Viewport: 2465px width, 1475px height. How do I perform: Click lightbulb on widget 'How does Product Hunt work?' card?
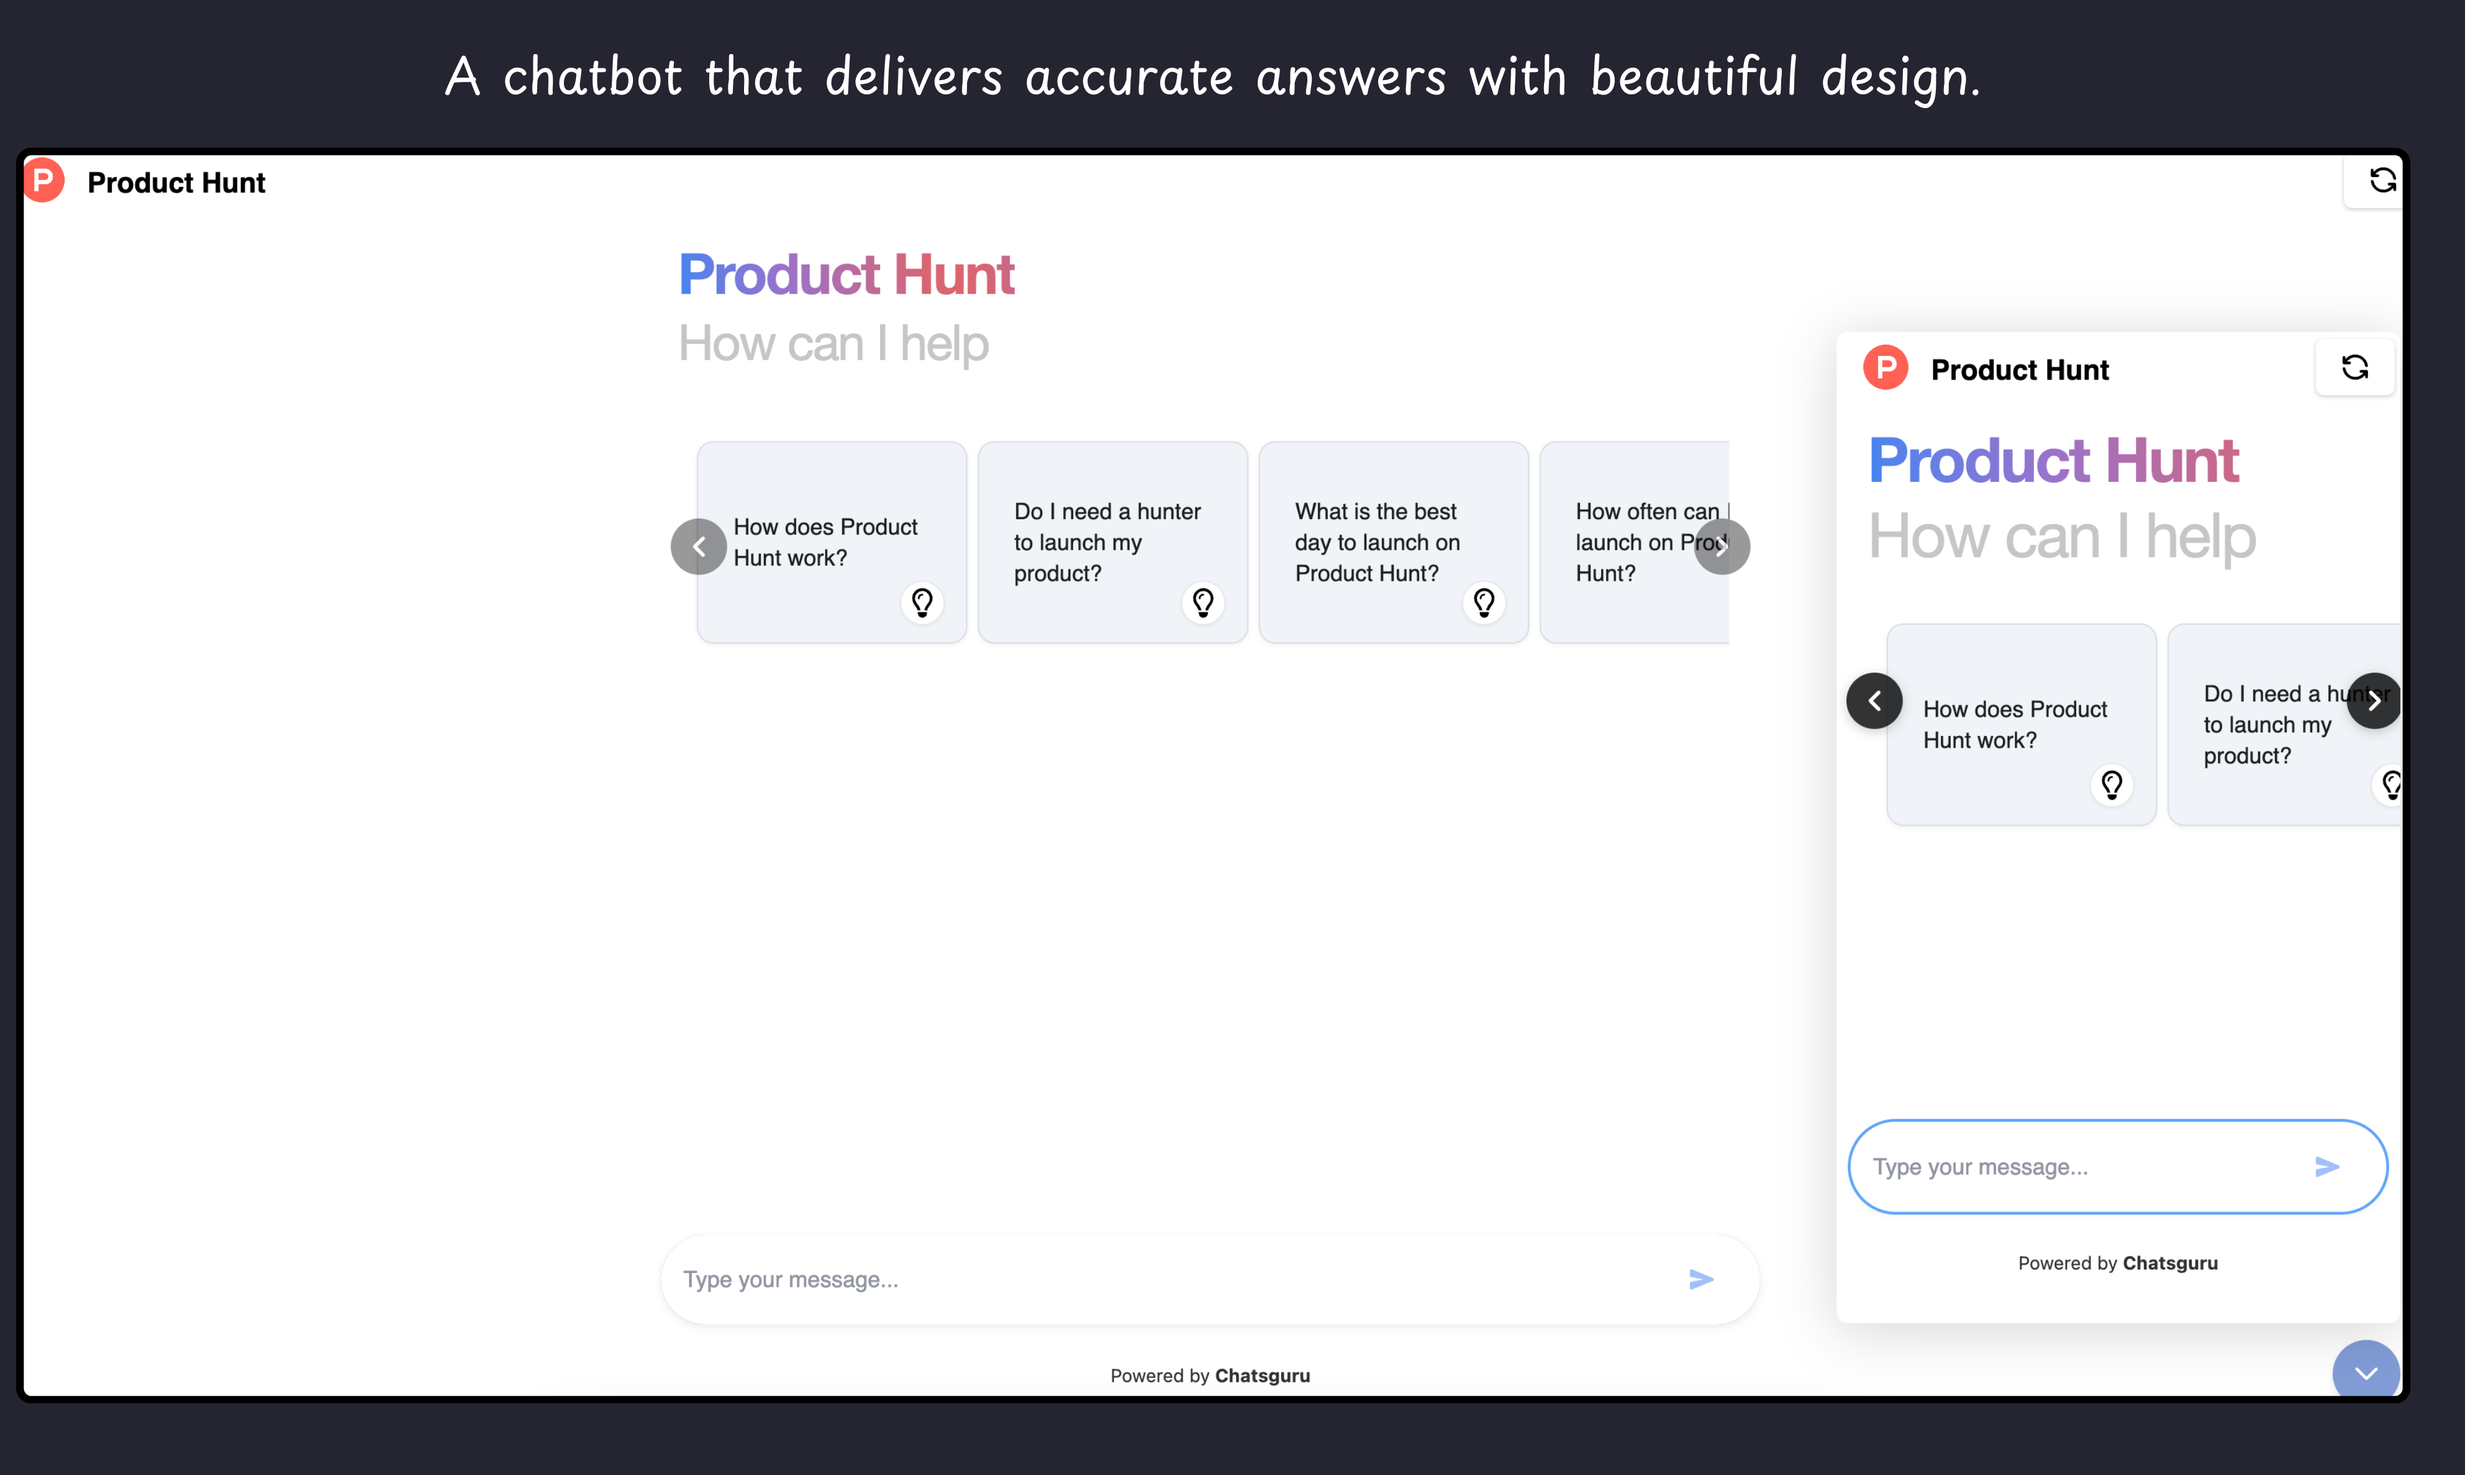click(x=2111, y=785)
